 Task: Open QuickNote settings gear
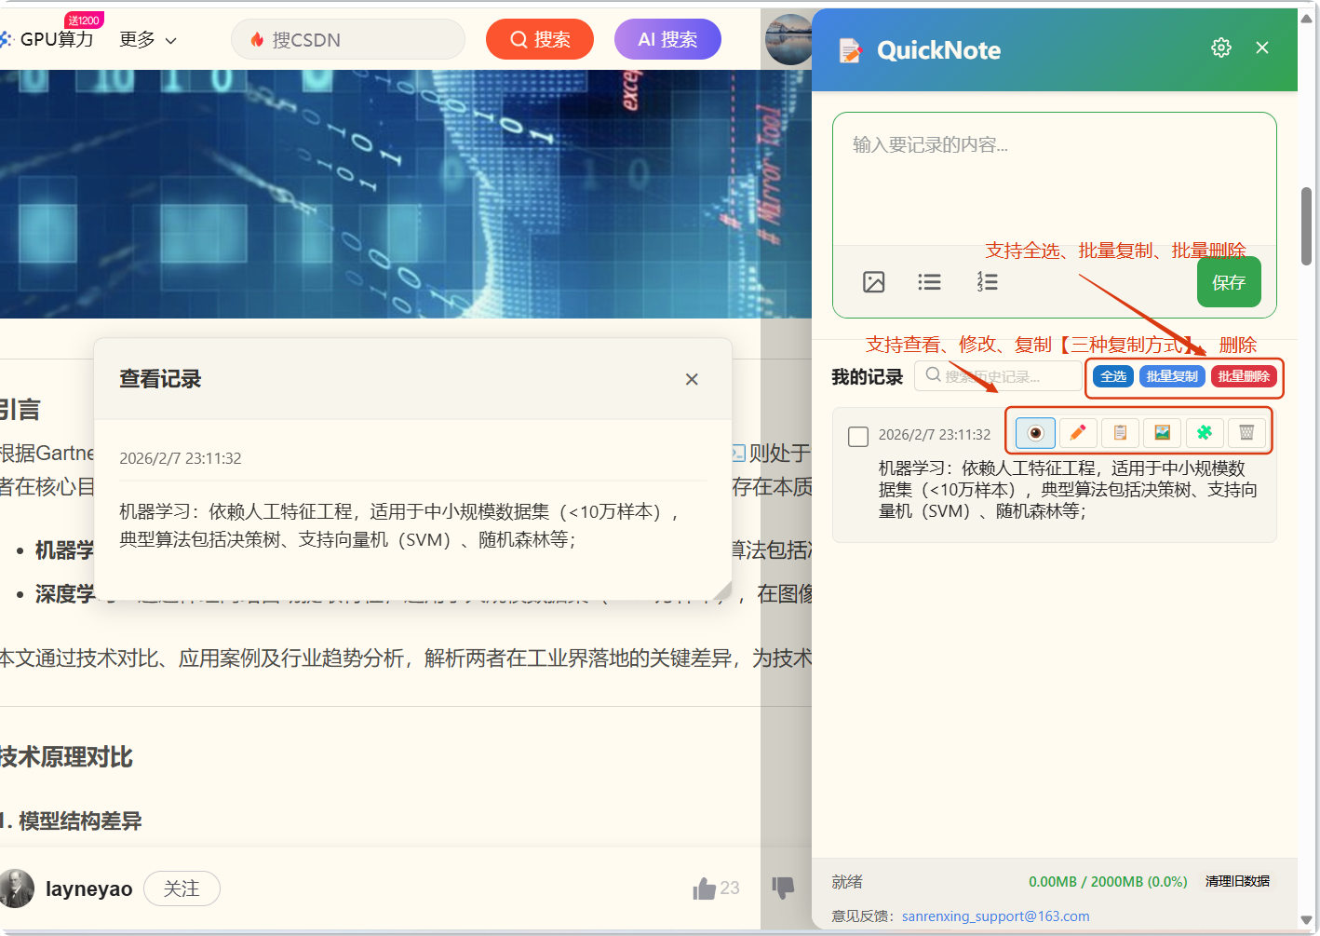tap(1220, 47)
